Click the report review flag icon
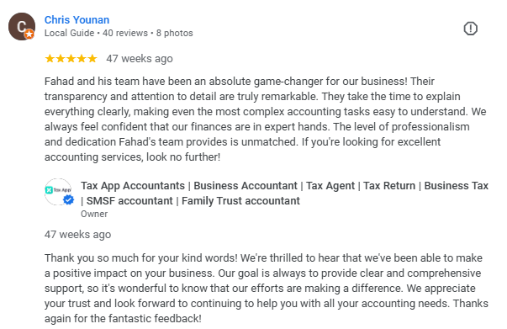507x329 pixels. pos(470,29)
